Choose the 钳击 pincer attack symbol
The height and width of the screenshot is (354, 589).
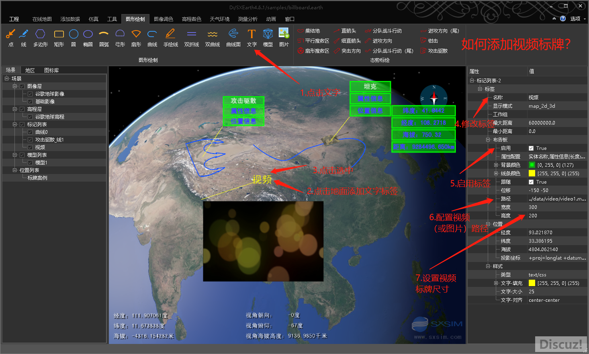[429, 41]
